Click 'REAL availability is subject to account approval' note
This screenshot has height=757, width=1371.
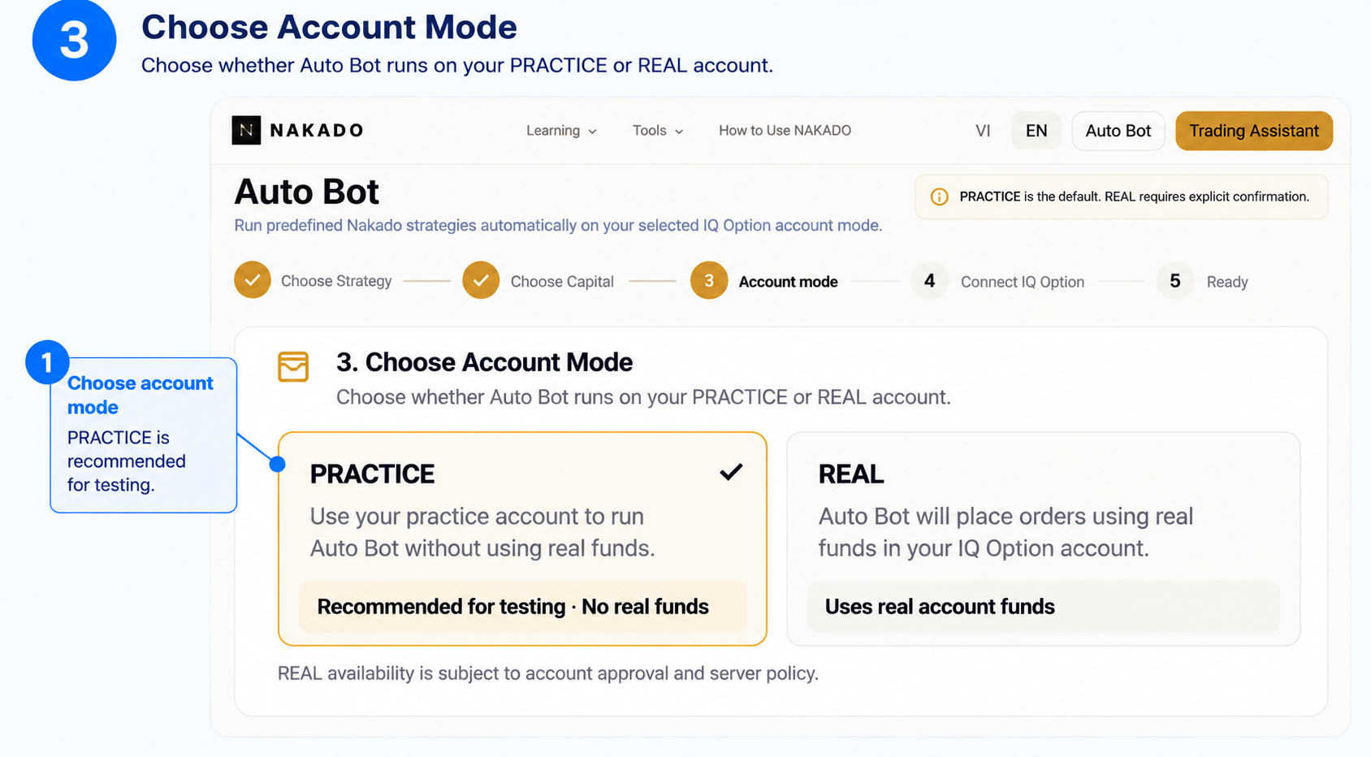coord(548,673)
